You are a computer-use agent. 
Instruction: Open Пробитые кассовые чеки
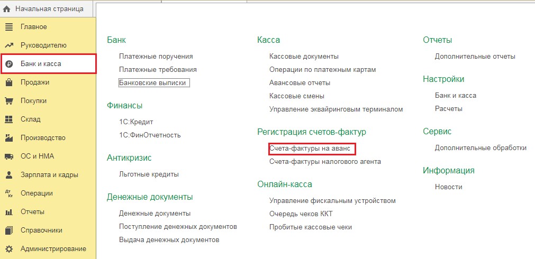click(310, 227)
